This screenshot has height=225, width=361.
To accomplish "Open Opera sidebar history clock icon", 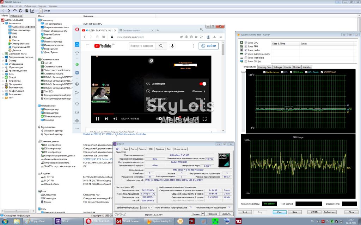I will click(77, 112).
